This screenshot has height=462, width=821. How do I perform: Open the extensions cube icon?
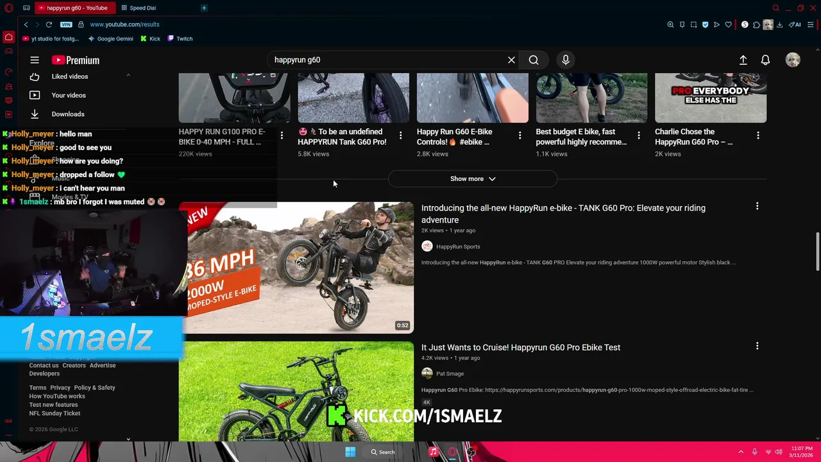pyautogui.click(x=756, y=24)
